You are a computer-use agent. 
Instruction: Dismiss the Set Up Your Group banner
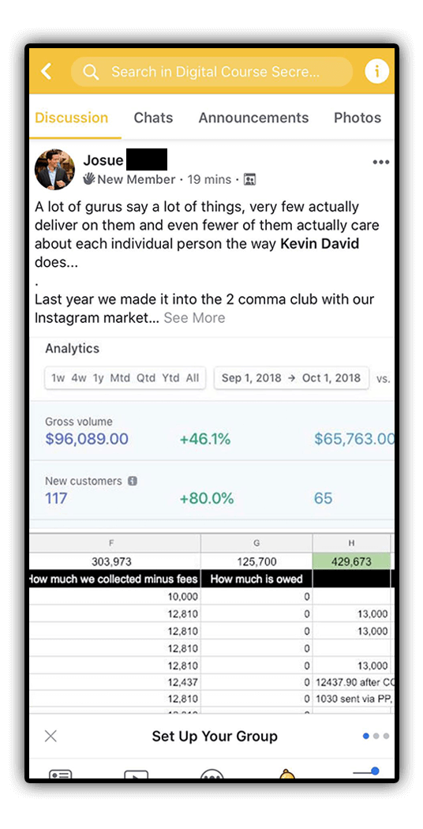(51, 736)
